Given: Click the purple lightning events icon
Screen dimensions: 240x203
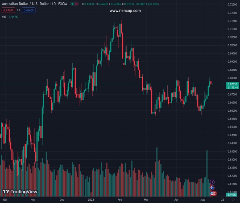Looking at the screenshot, I should pyautogui.click(x=212, y=182).
